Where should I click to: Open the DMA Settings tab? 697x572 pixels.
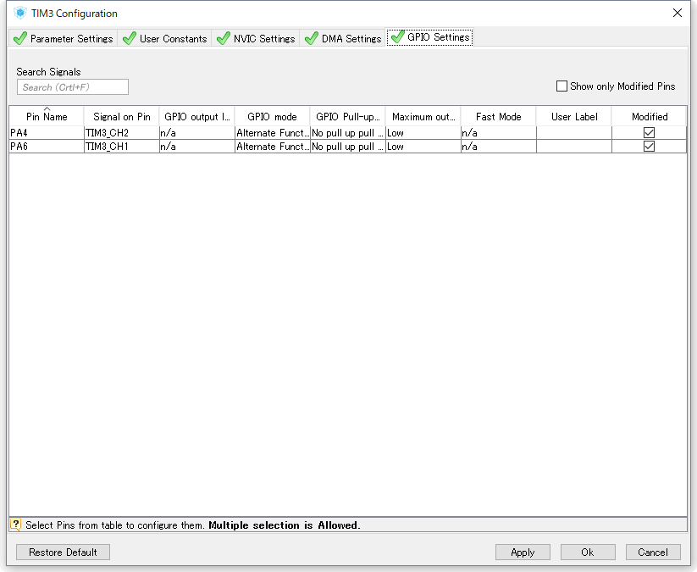(x=350, y=38)
